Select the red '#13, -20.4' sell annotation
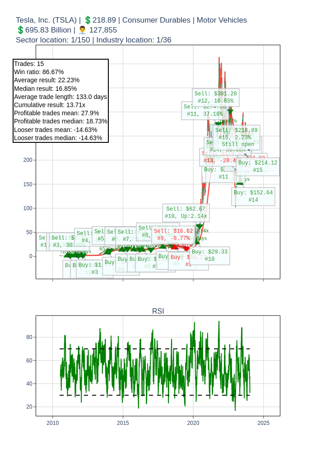The image size is (316, 452). tap(218, 157)
